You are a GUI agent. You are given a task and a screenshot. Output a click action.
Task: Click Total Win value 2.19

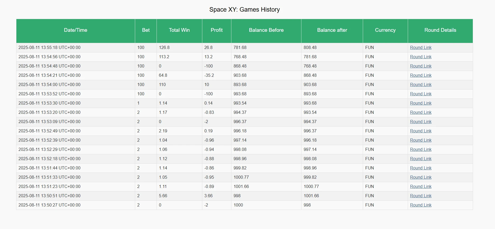(163, 131)
